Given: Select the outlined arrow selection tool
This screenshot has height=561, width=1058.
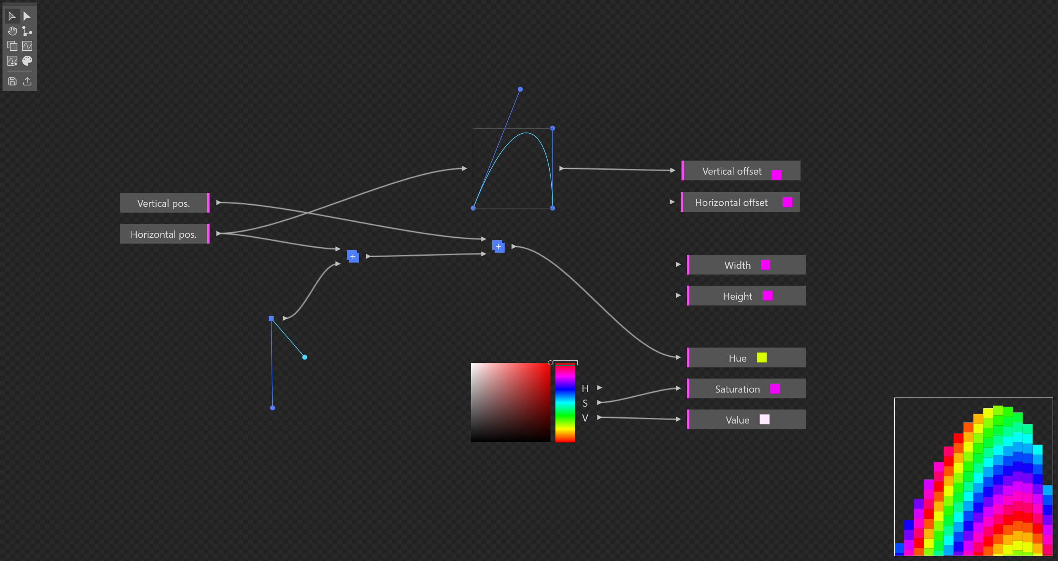Looking at the screenshot, I should pyautogui.click(x=12, y=16).
